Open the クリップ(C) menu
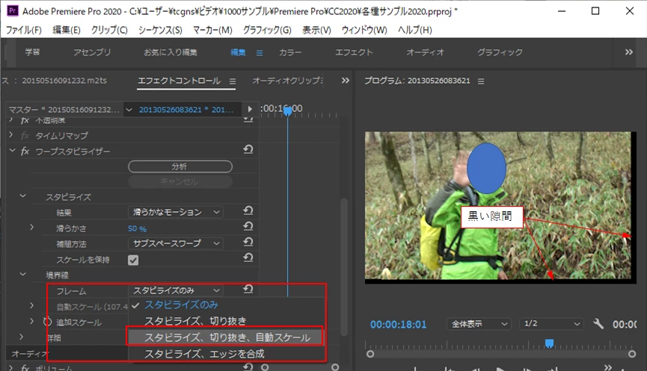 click(109, 30)
